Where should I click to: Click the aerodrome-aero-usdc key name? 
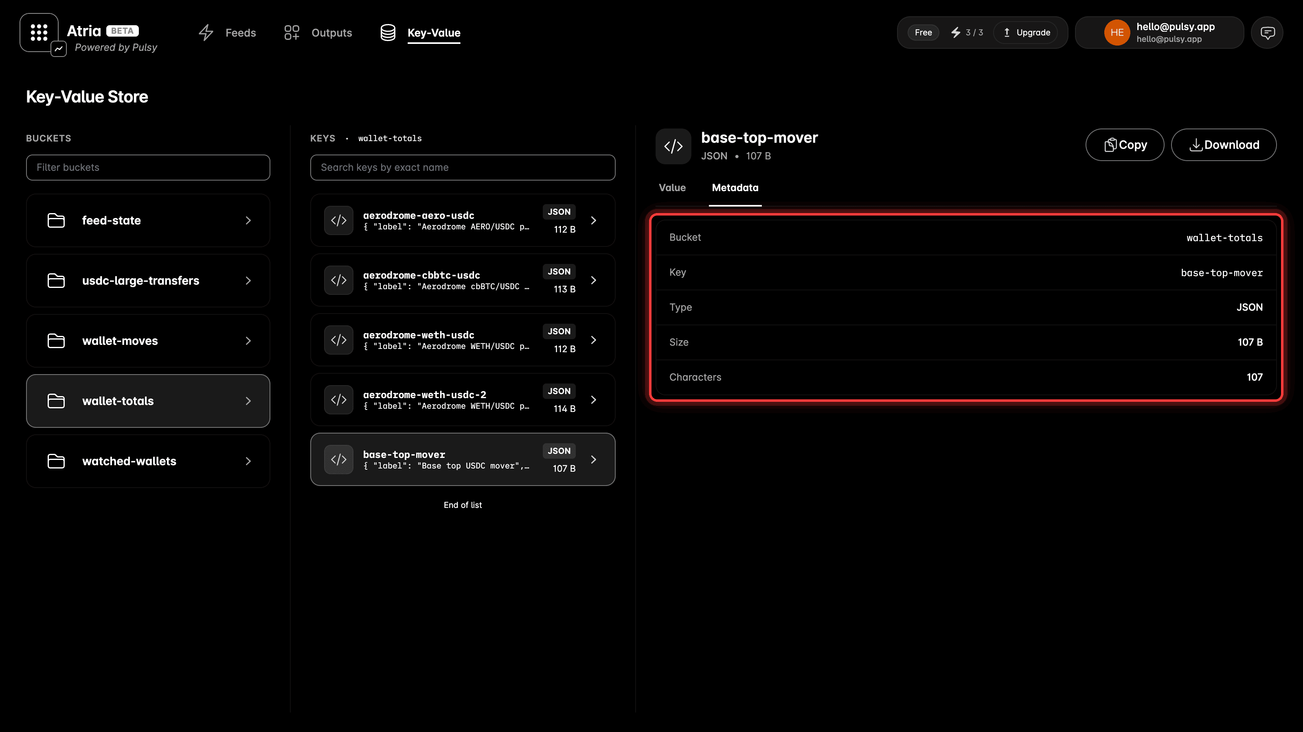[x=419, y=215]
